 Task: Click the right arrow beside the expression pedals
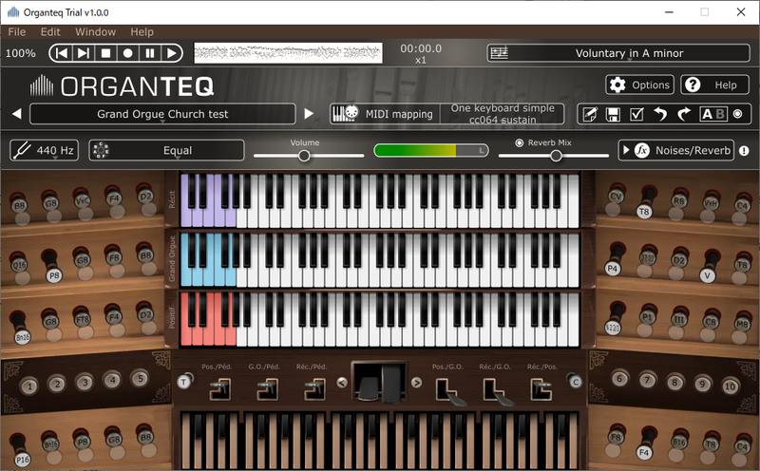[416, 383]
